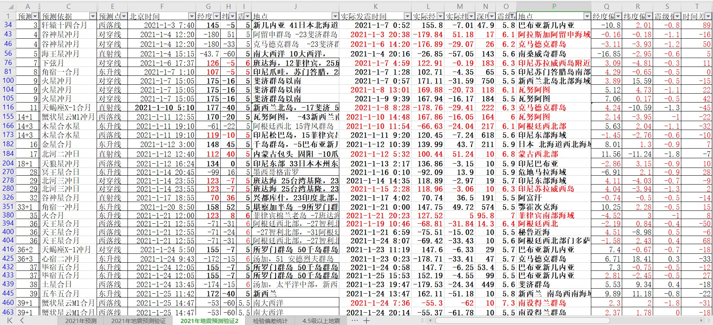Click red location cell 蒙古西北部

[x=554, y=154]
